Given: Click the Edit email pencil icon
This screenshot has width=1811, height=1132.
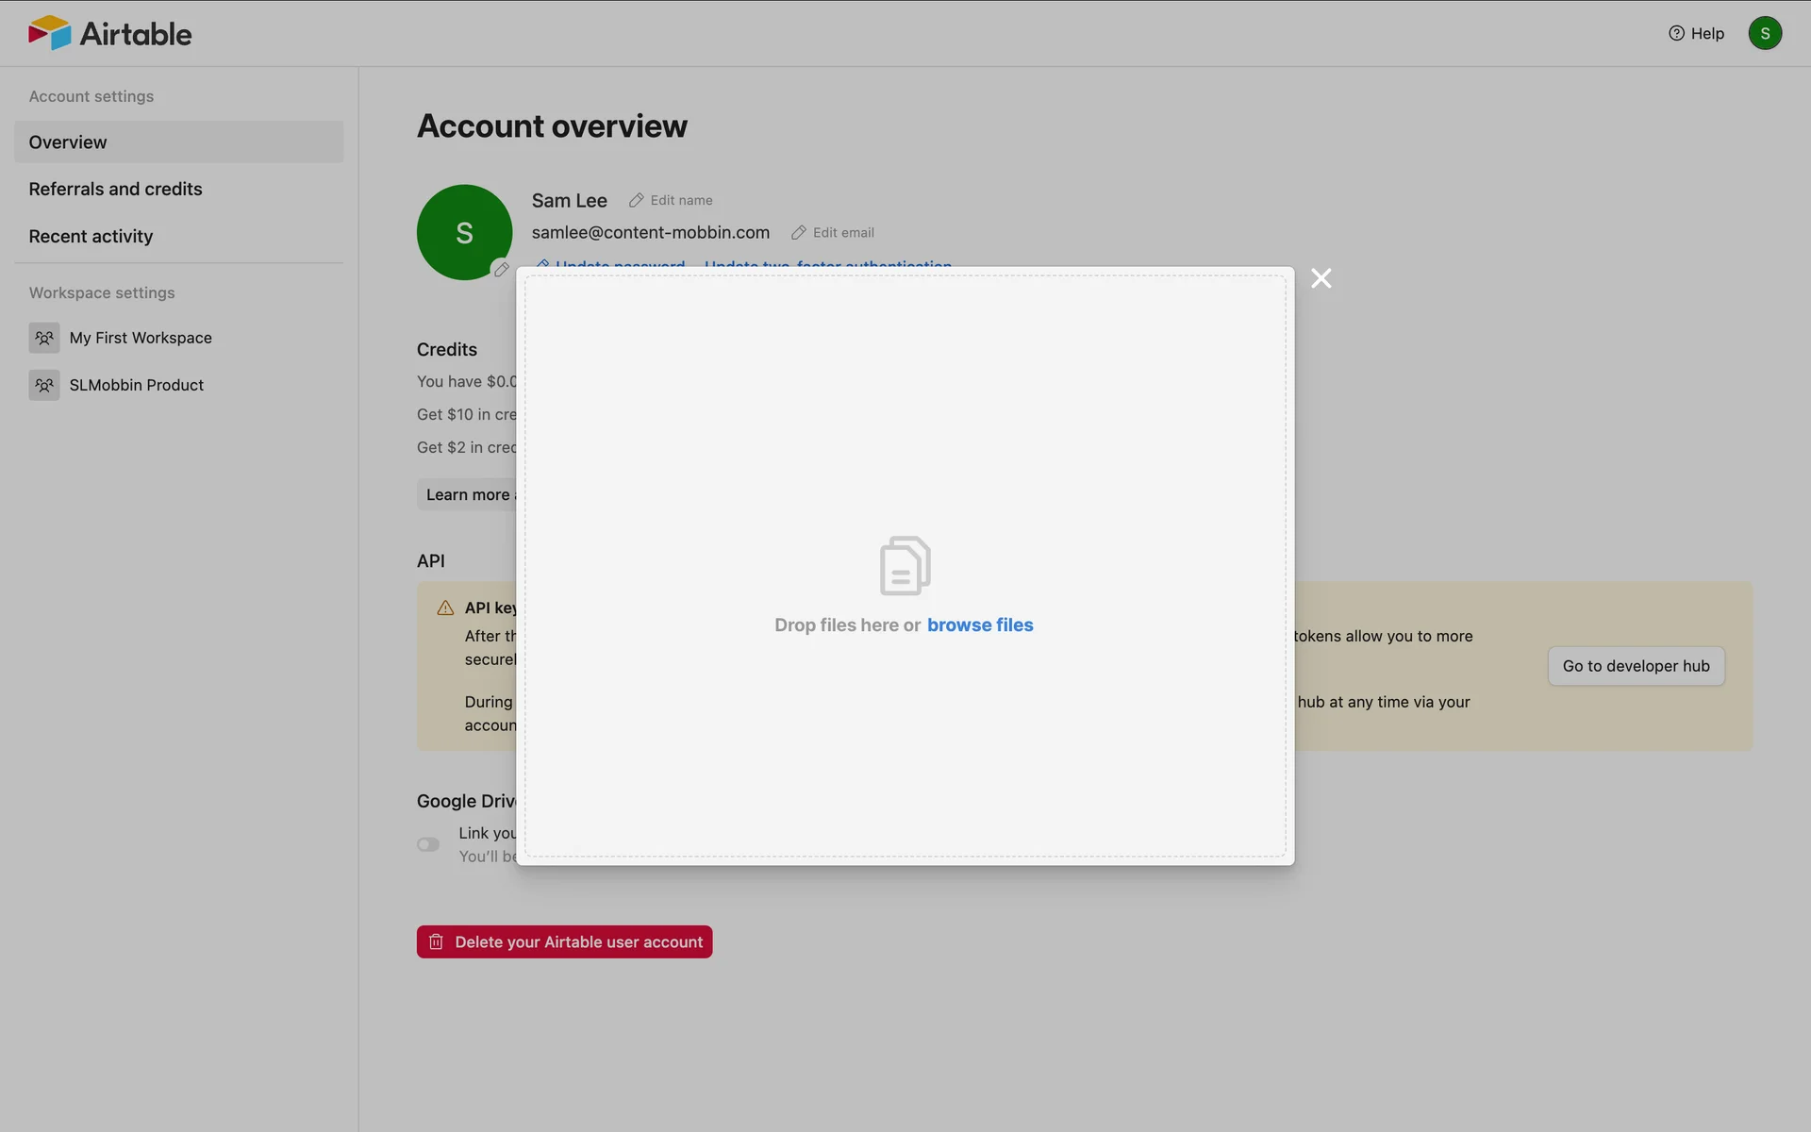Looking at the screenshot, I should point(799,232).
